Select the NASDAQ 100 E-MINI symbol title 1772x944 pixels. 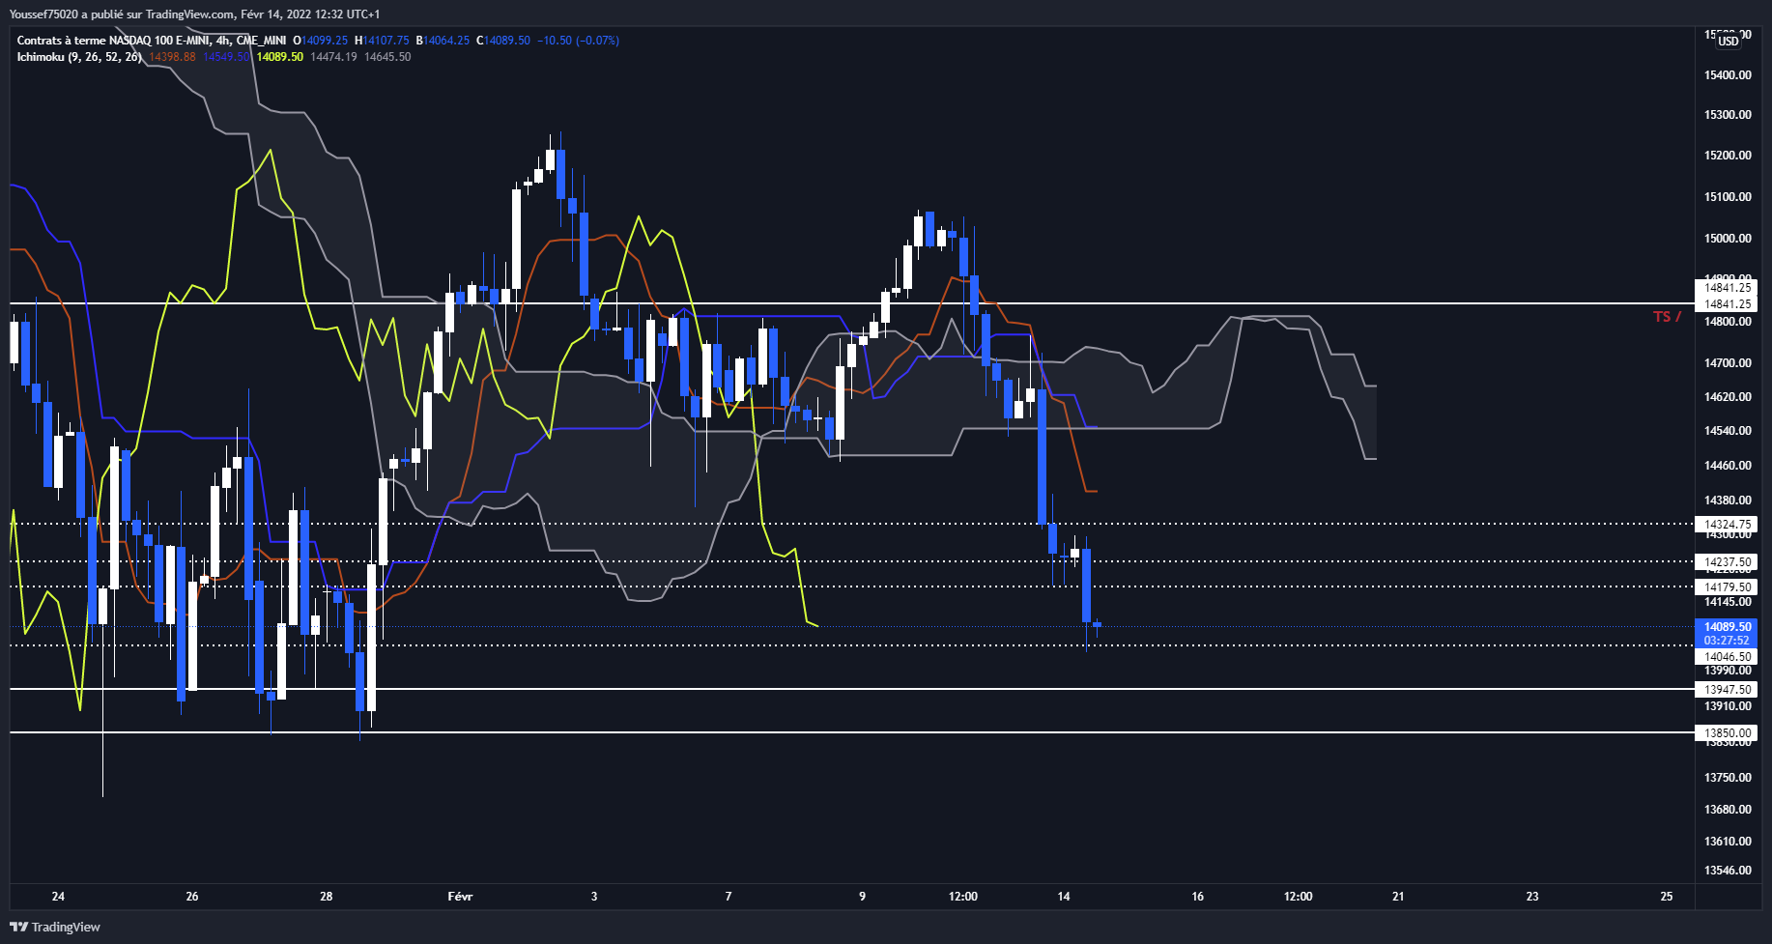[x=152, y=41]
